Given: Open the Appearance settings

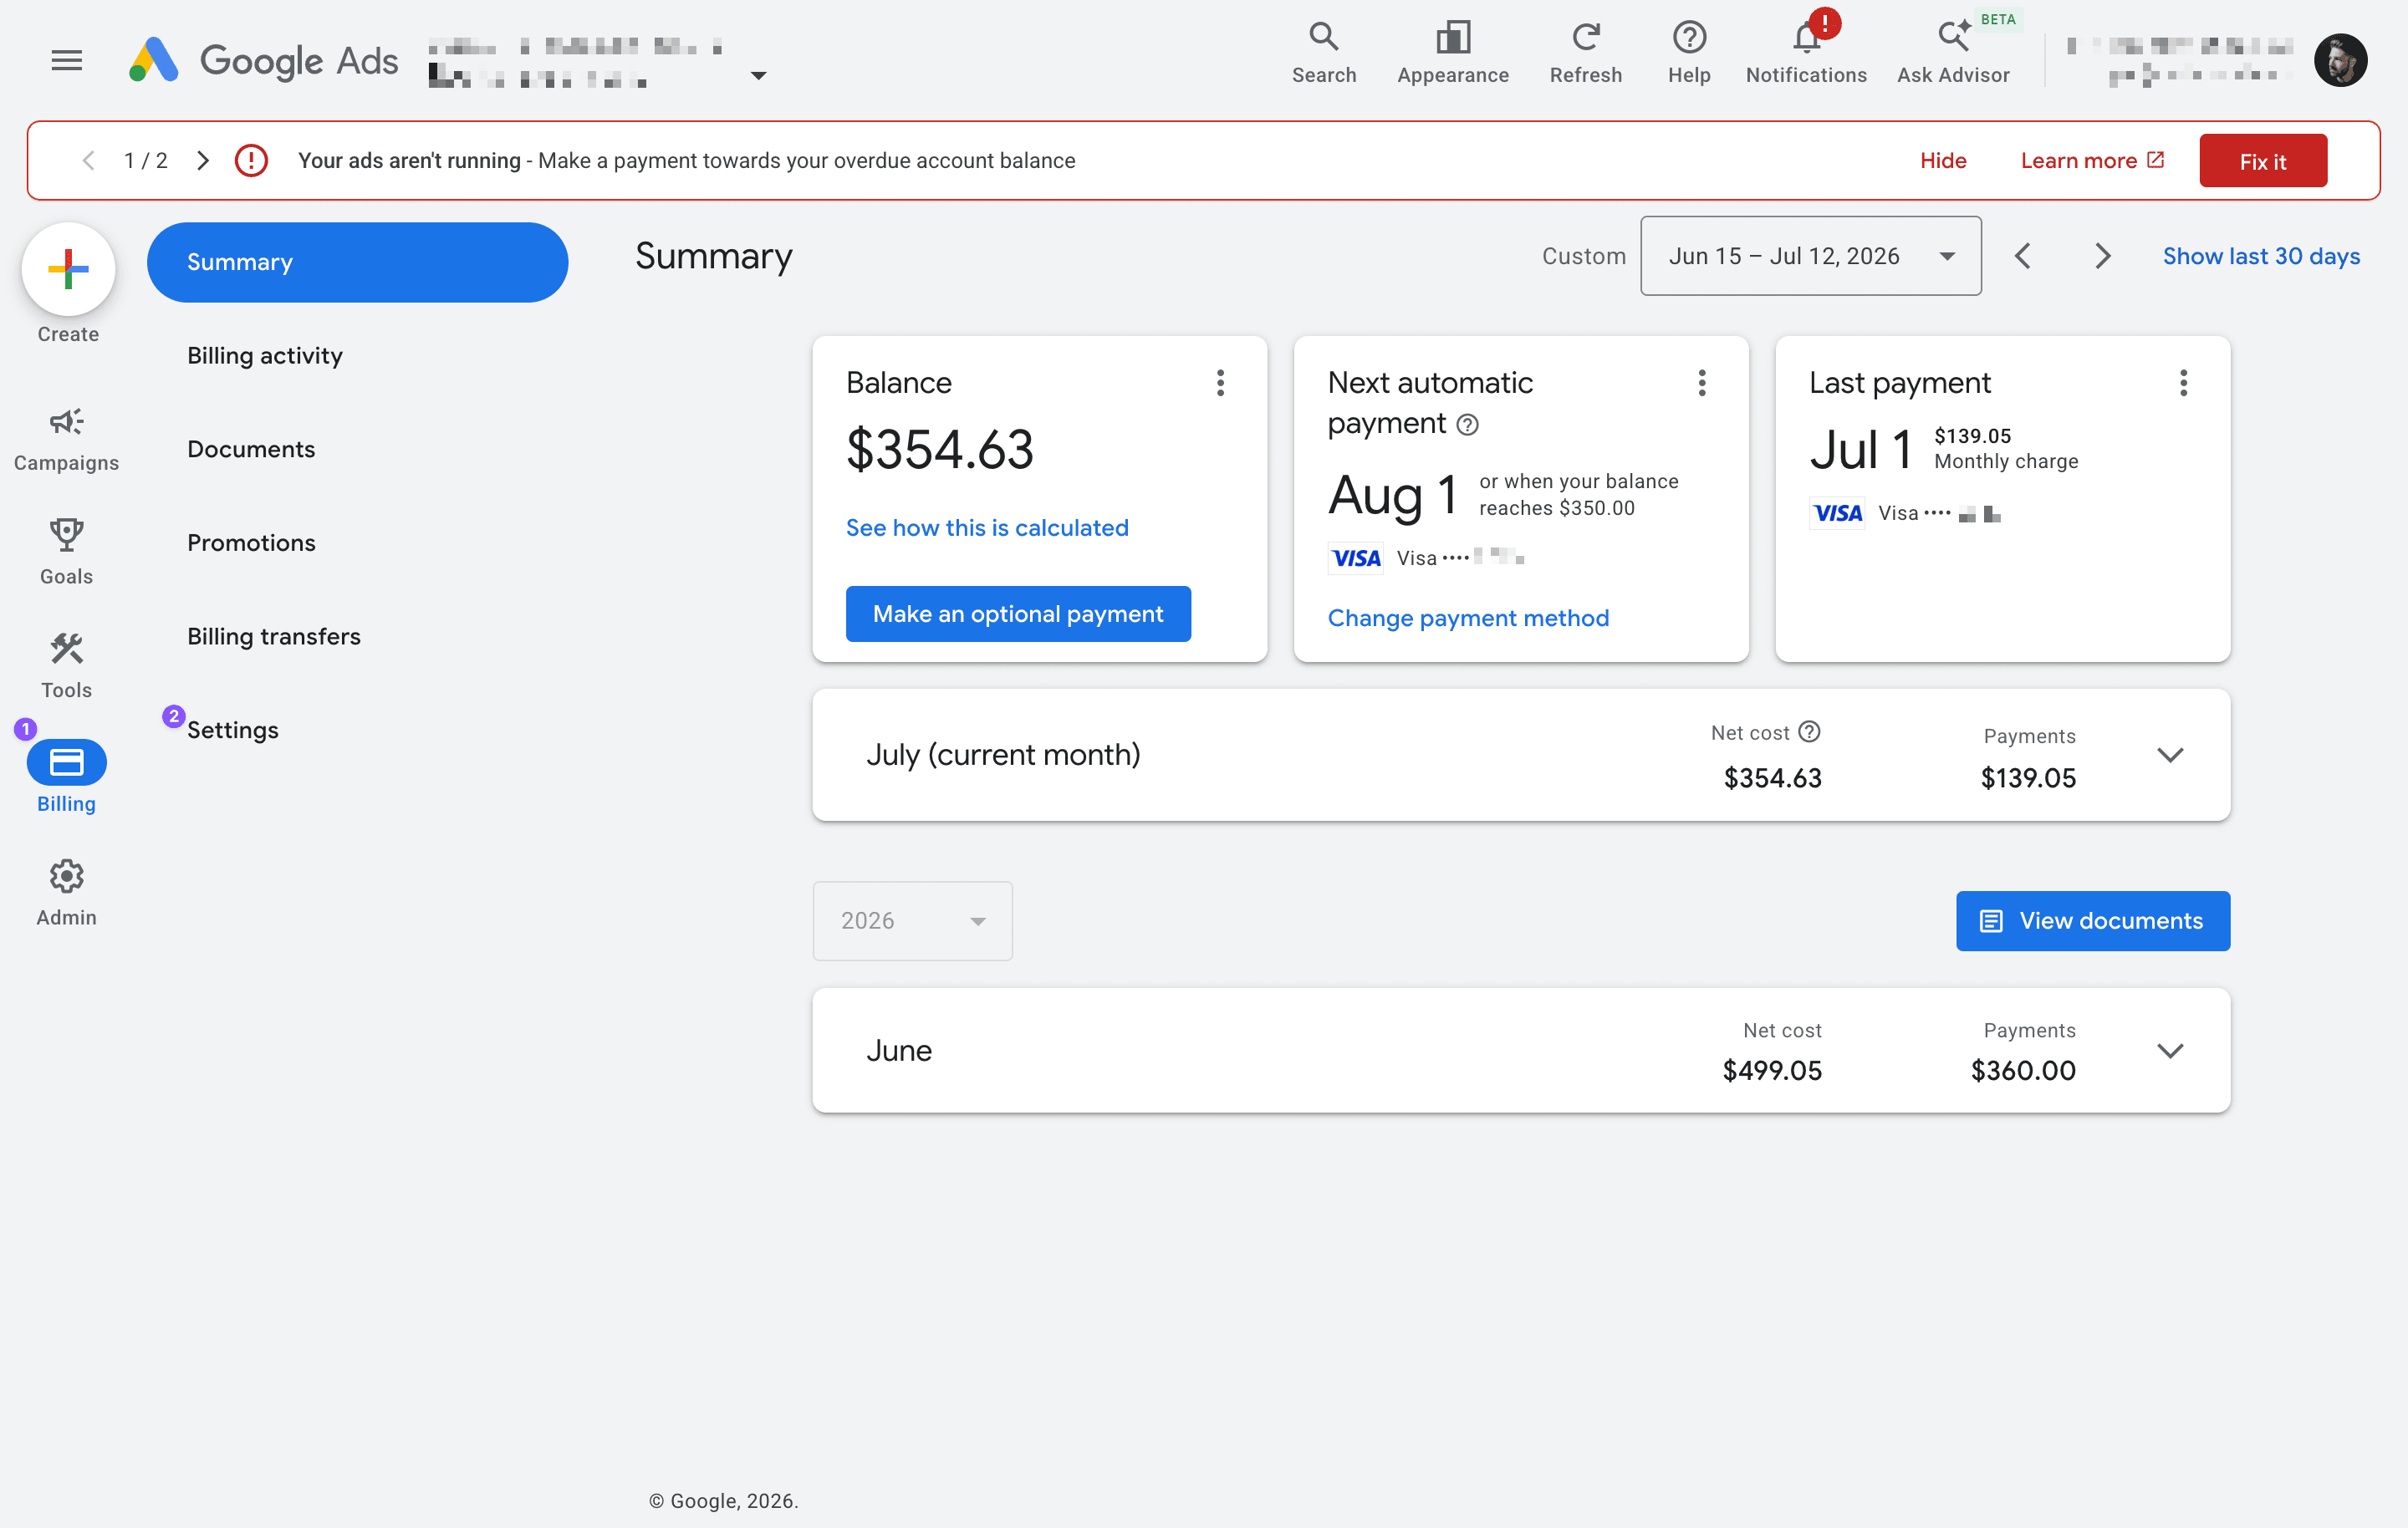Looking at the screenshot, I should click(x=1452, y=53).
